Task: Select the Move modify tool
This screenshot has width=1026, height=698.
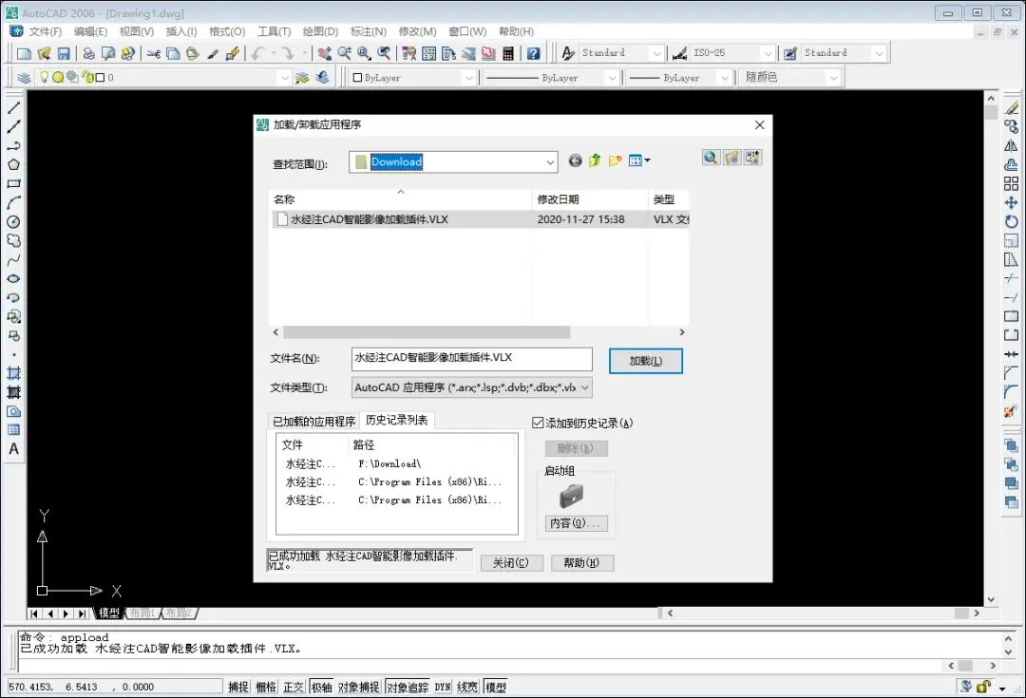Action: 1011,203
